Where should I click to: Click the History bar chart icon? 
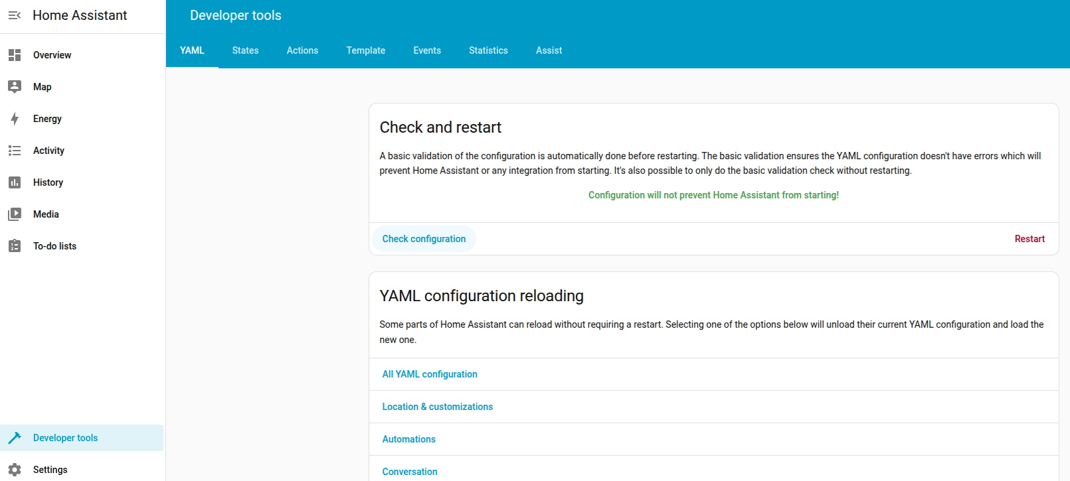[15, 182]
